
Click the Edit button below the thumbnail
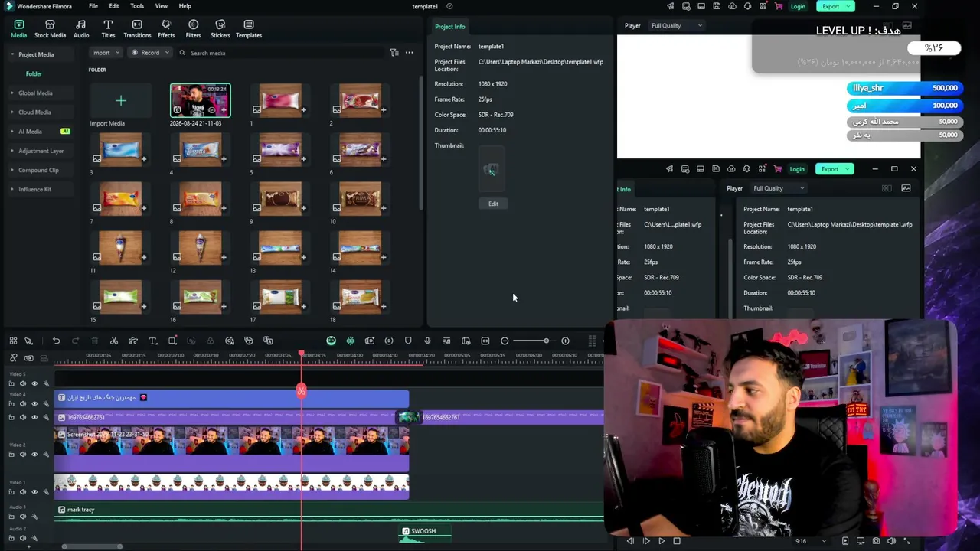493,204
